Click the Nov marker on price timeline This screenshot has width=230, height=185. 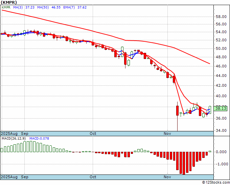tap(167, 133)
